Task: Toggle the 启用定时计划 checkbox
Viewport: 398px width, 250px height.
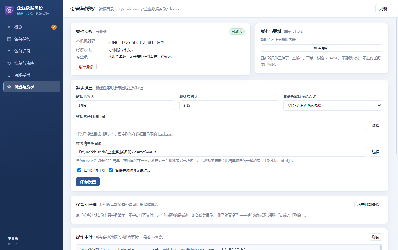Action: tap(79, 171)
